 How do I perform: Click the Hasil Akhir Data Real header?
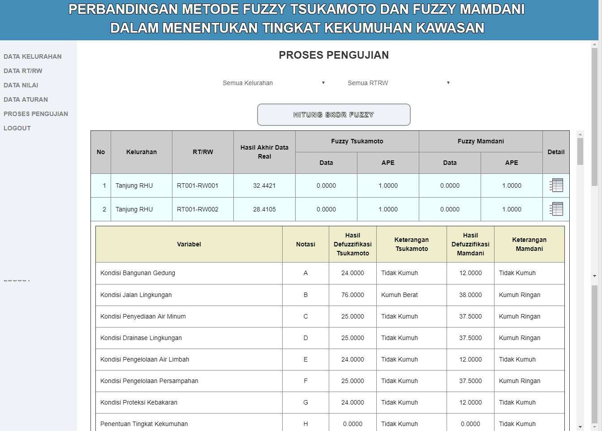[264, 152]
